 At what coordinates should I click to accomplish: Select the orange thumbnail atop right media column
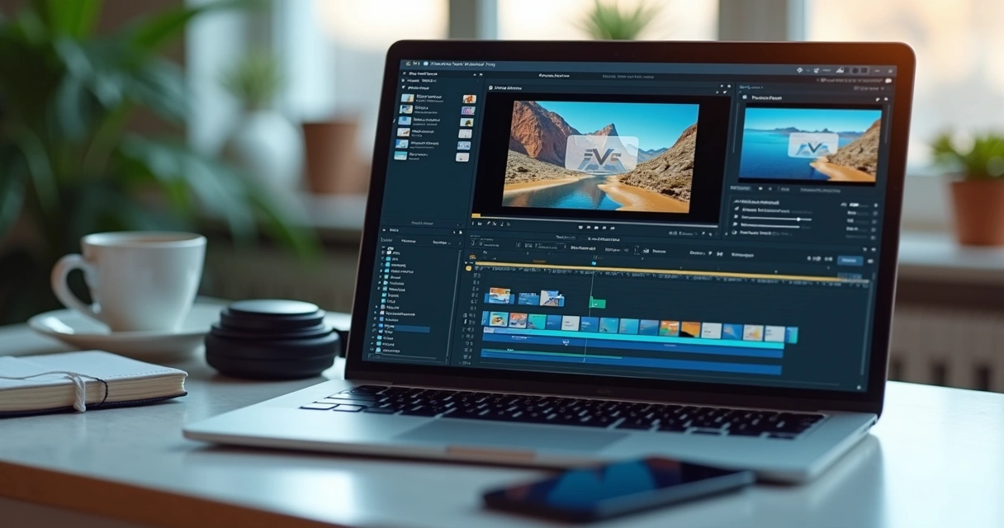(468, 99)
